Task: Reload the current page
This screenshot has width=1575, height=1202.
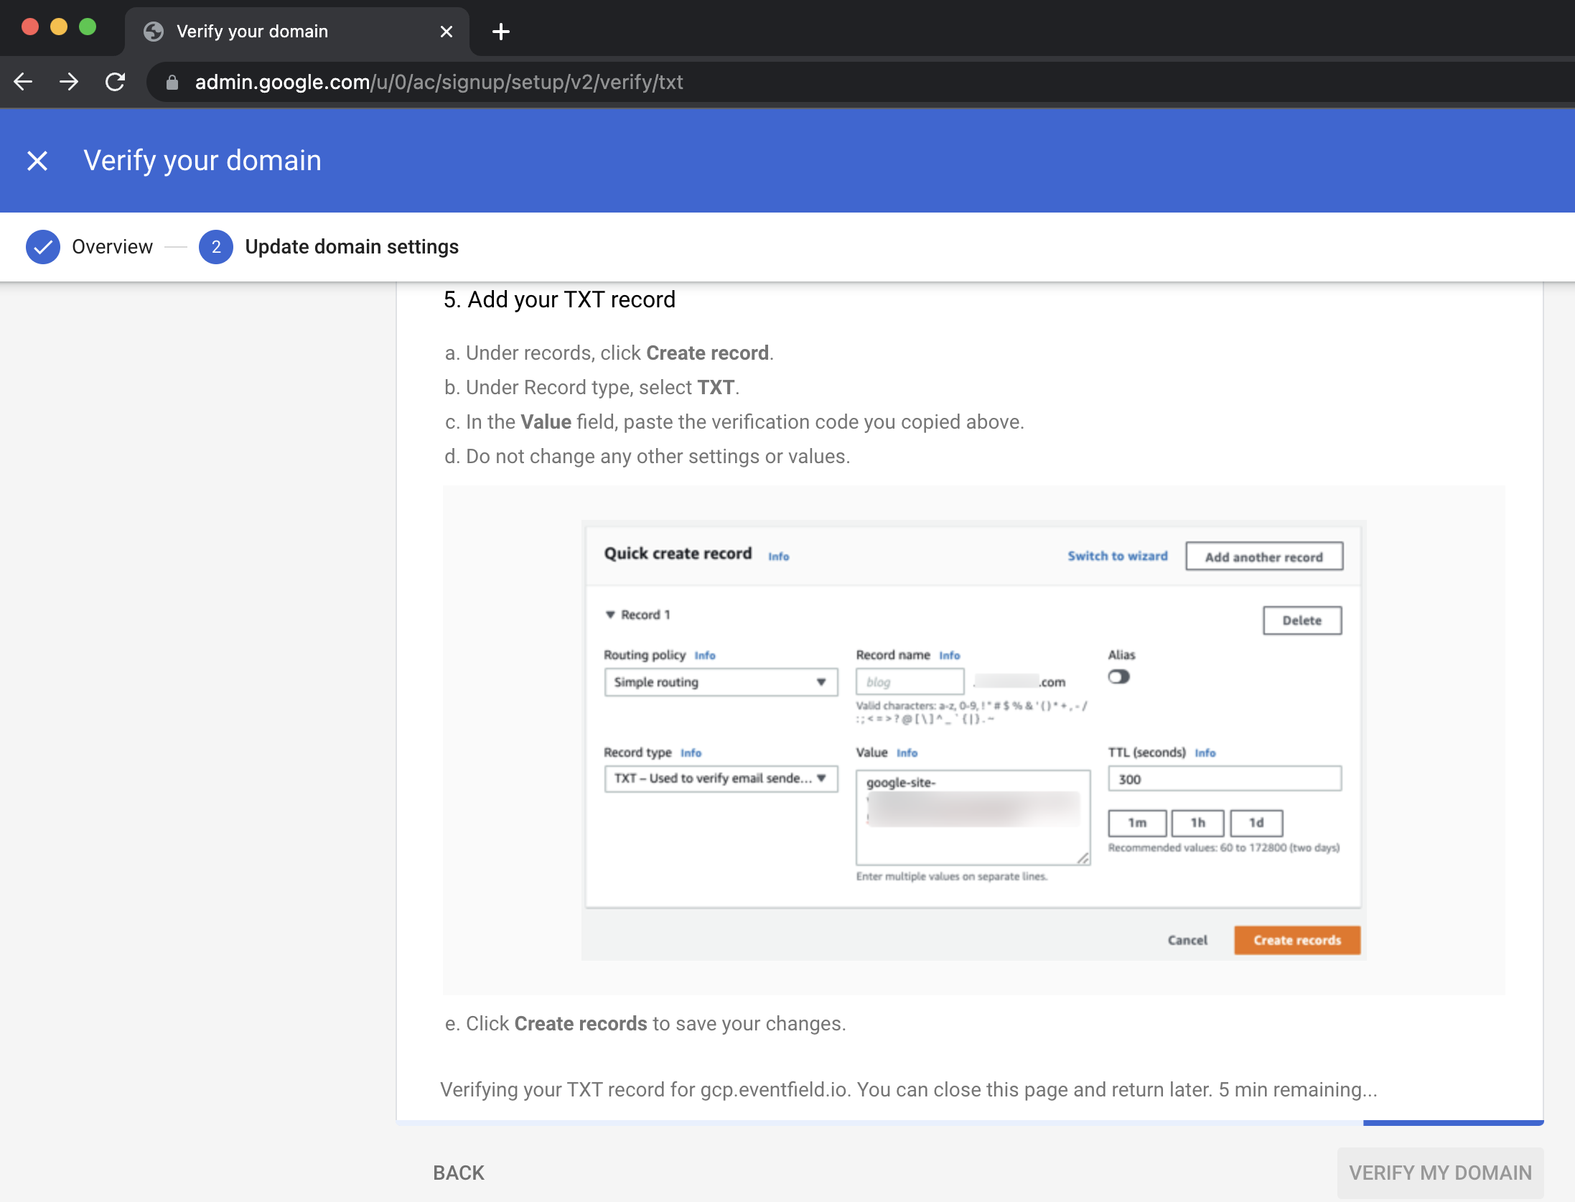Action: [115, 82]
